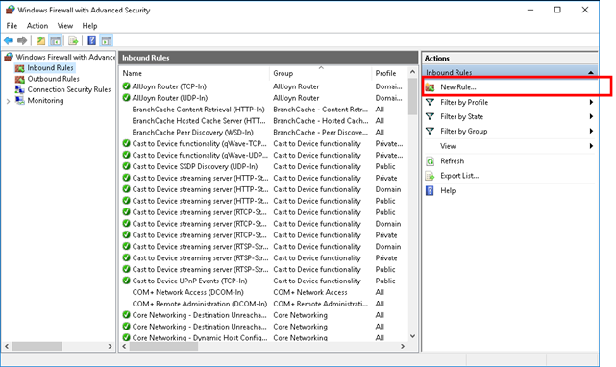Collapse the Inbound Rules actions section
The width and height of the screenshot is (616, 367).
coord(590,73)
